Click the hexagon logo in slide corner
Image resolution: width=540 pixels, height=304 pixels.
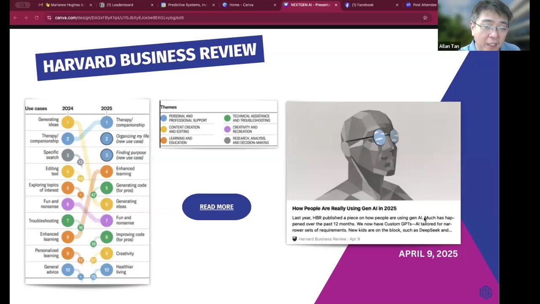pyautogui.click(x=486, y=292)
